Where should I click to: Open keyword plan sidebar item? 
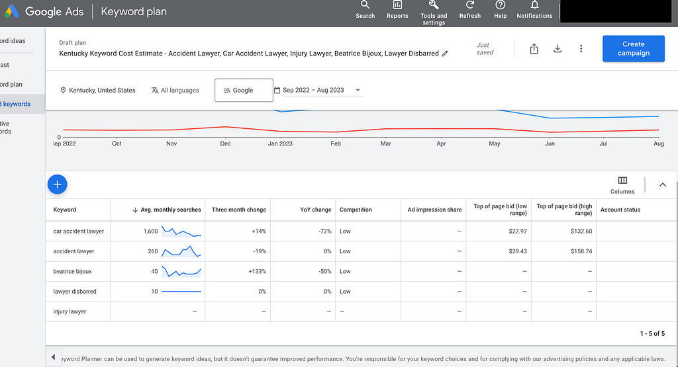pyautogui.click(x=11, y=85)
